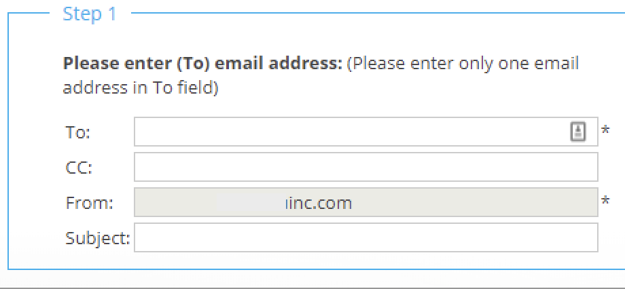Focus the To email address field
Viewport: 625px width, 289px height.
pos(346,132)
